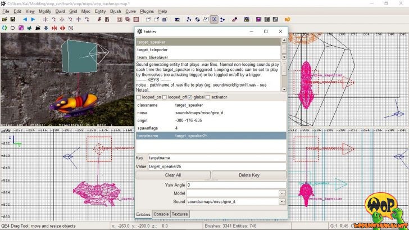Click the save floppy disk icon

point(12,19)
